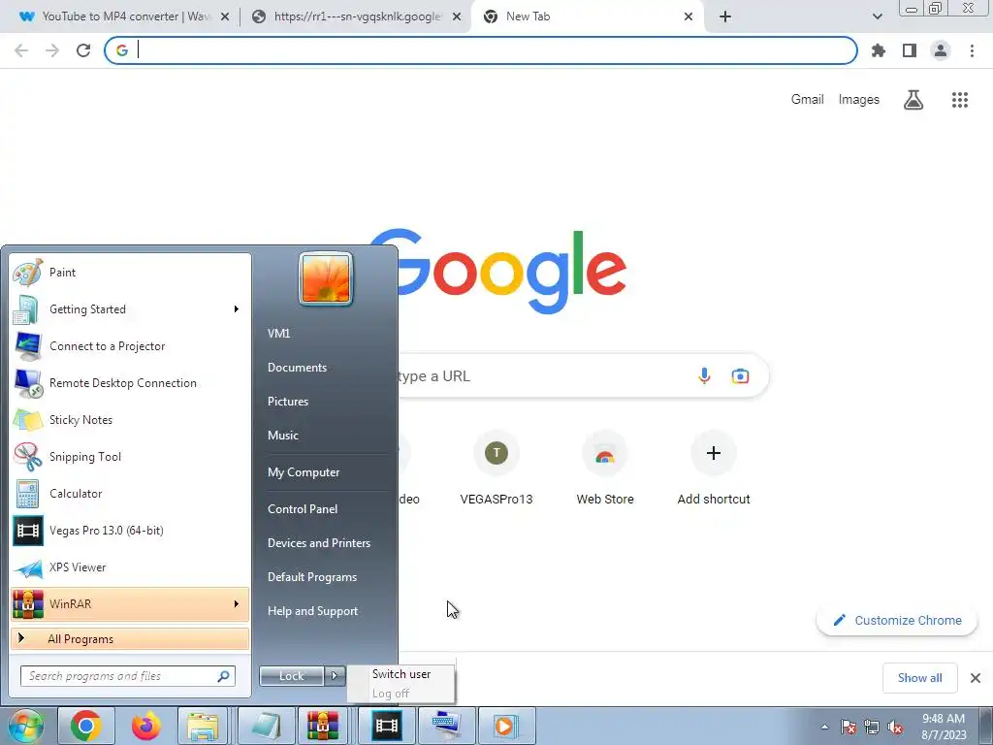
Task: Click the Chrome address bar
Action: point(481,50)
